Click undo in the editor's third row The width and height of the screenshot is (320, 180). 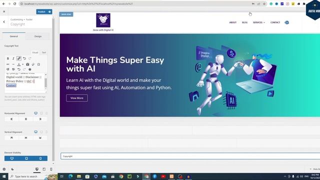[x=19, y=69]
